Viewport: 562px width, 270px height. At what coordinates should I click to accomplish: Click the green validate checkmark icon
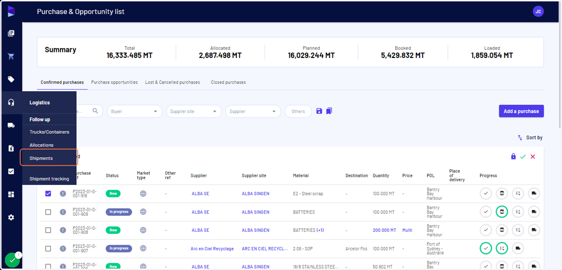click(523, 157)
